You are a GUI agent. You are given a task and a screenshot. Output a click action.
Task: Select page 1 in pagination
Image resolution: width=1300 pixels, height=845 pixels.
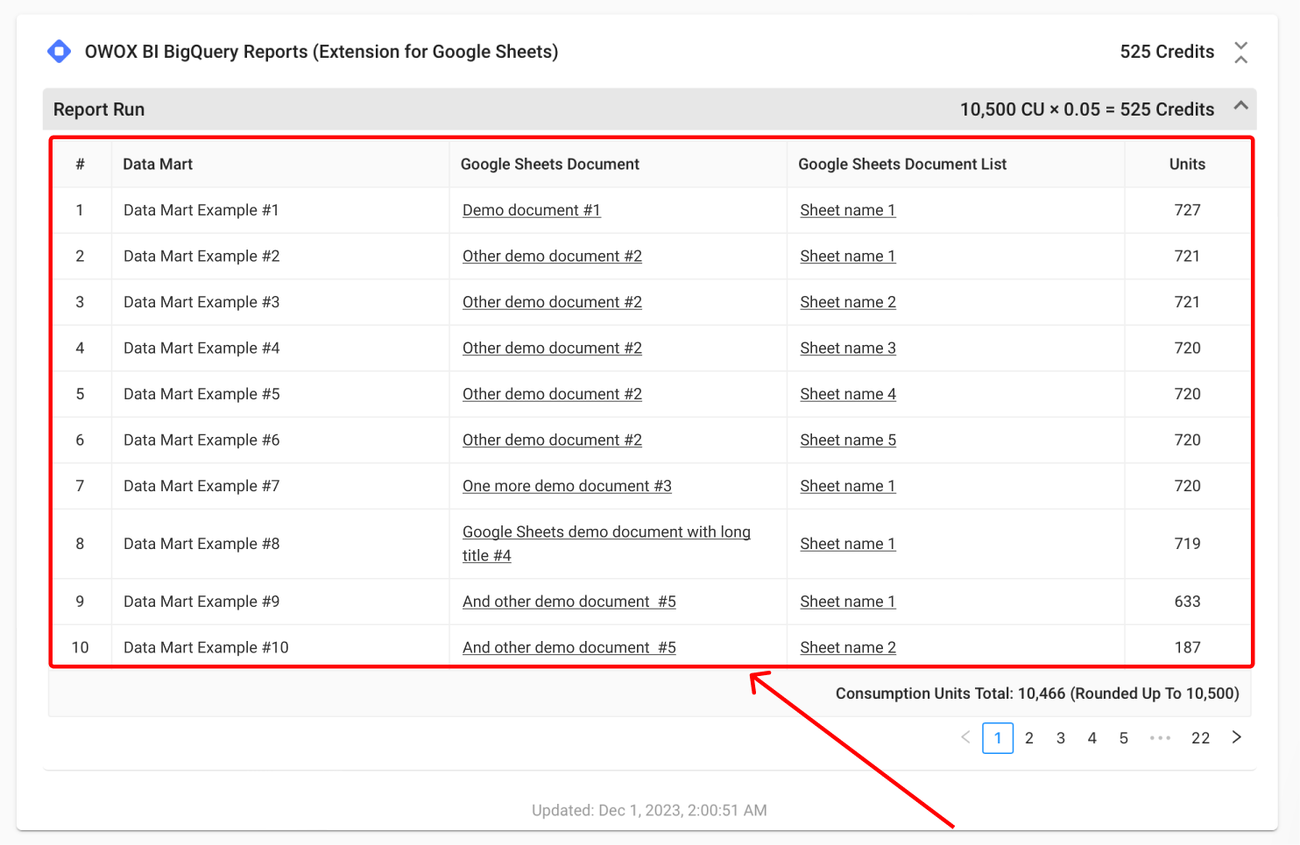(x=998, y=738)
